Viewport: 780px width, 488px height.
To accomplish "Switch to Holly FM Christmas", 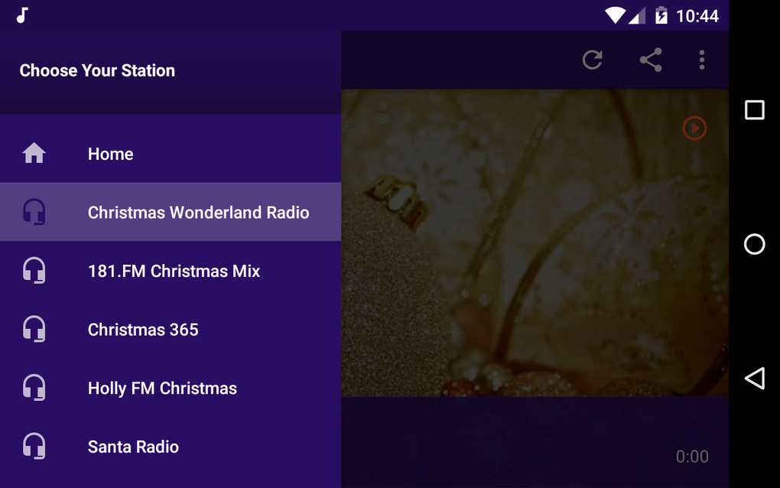I will (x=162, y=388).
